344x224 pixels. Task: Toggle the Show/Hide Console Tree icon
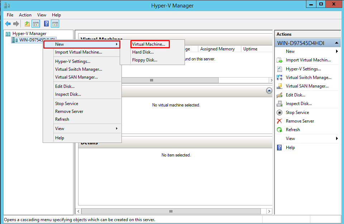pos(36,24)
